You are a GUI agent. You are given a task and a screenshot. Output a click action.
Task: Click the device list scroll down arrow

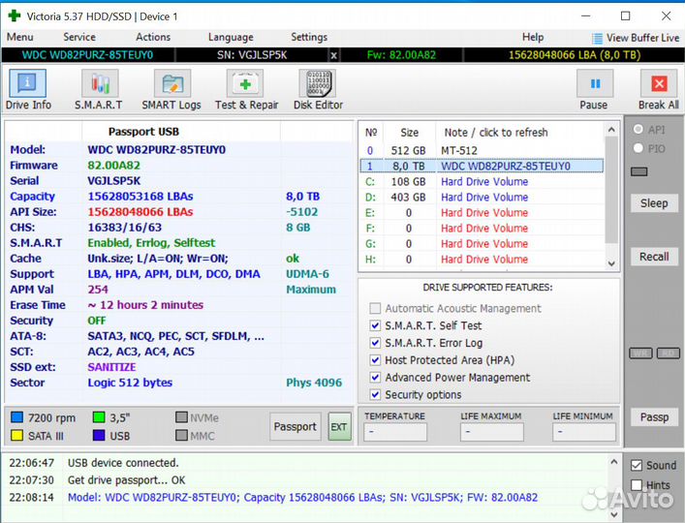click(611, 263)
